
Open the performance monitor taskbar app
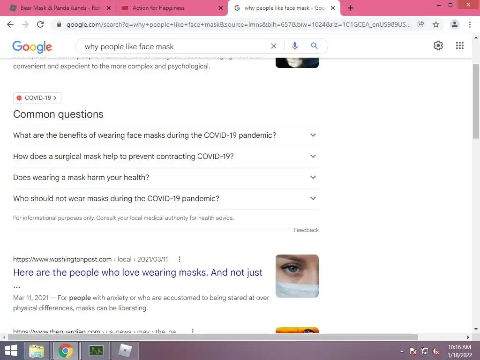point(96,351)
